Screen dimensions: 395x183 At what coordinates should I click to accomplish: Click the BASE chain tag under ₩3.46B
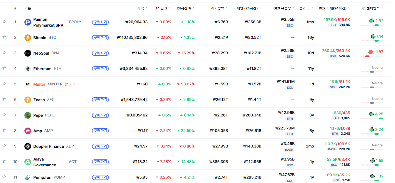(x=289, y=150)
